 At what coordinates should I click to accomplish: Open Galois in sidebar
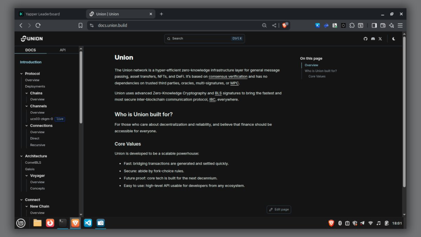coord(30,169)
